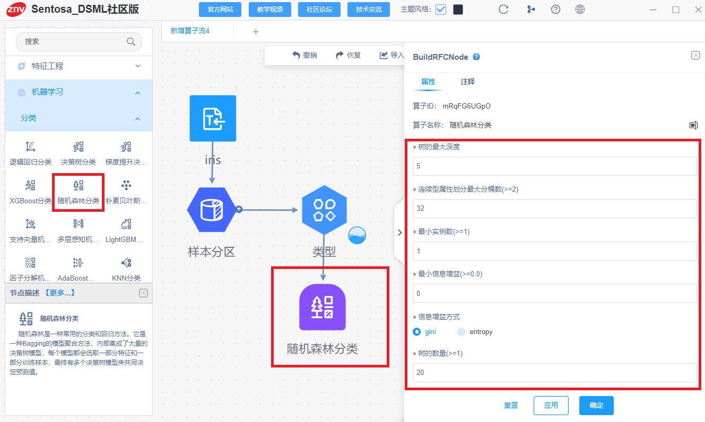Click the globe language icon
705x422 pixels.
(x=580, y=10)
